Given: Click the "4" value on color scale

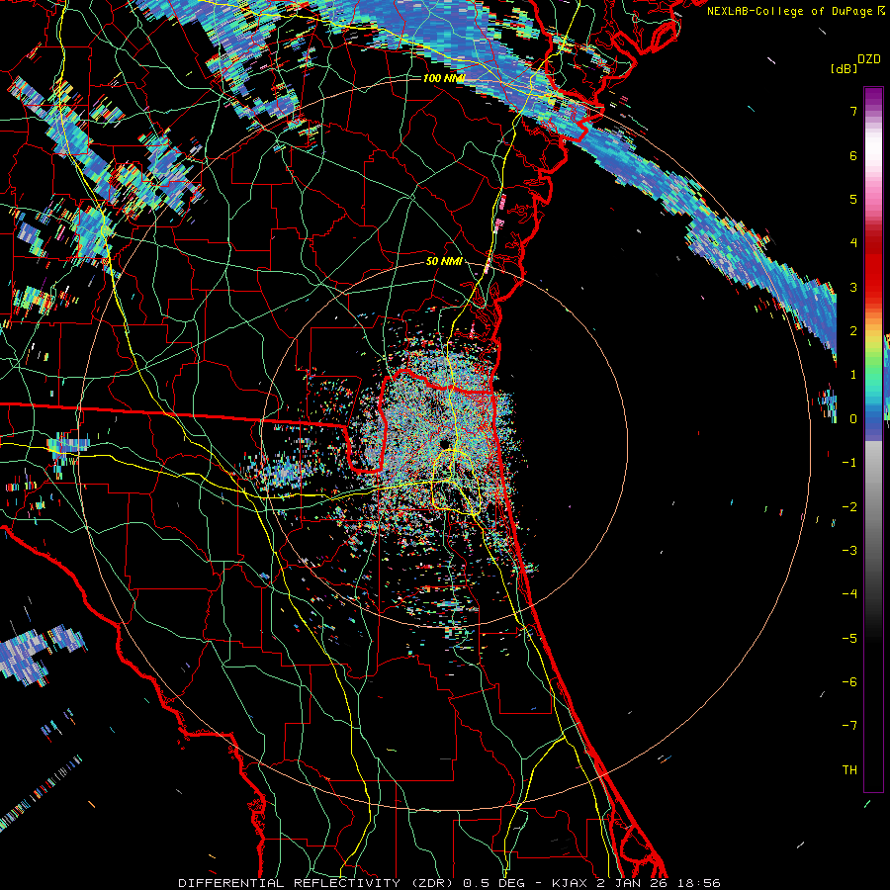Looking at the screenshot, I should [x=853, y=243].
